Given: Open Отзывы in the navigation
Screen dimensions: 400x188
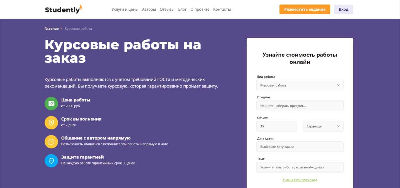Looking at the screenshot, I should point(167,9).
